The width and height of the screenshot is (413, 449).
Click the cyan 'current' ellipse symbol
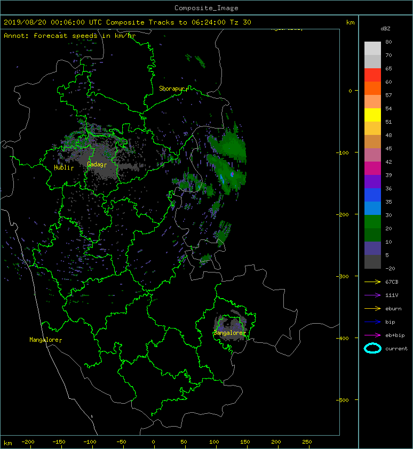[x=372, y=348]
